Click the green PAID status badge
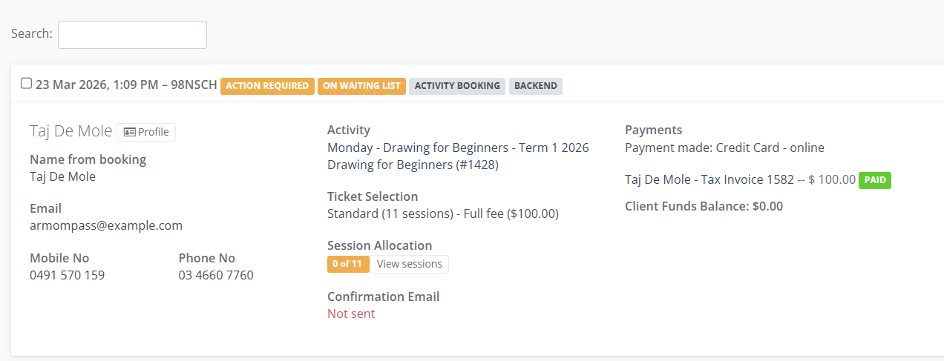Image resolution: width=944 pixels, height=361 pixels. click(x=875, y=179)
